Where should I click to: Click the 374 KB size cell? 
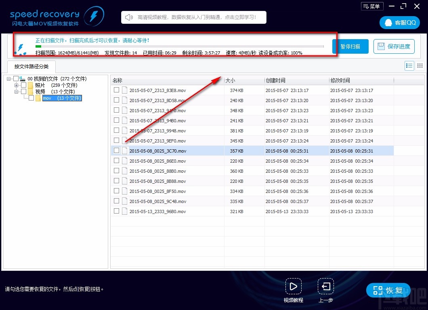[x=237, y=90]
